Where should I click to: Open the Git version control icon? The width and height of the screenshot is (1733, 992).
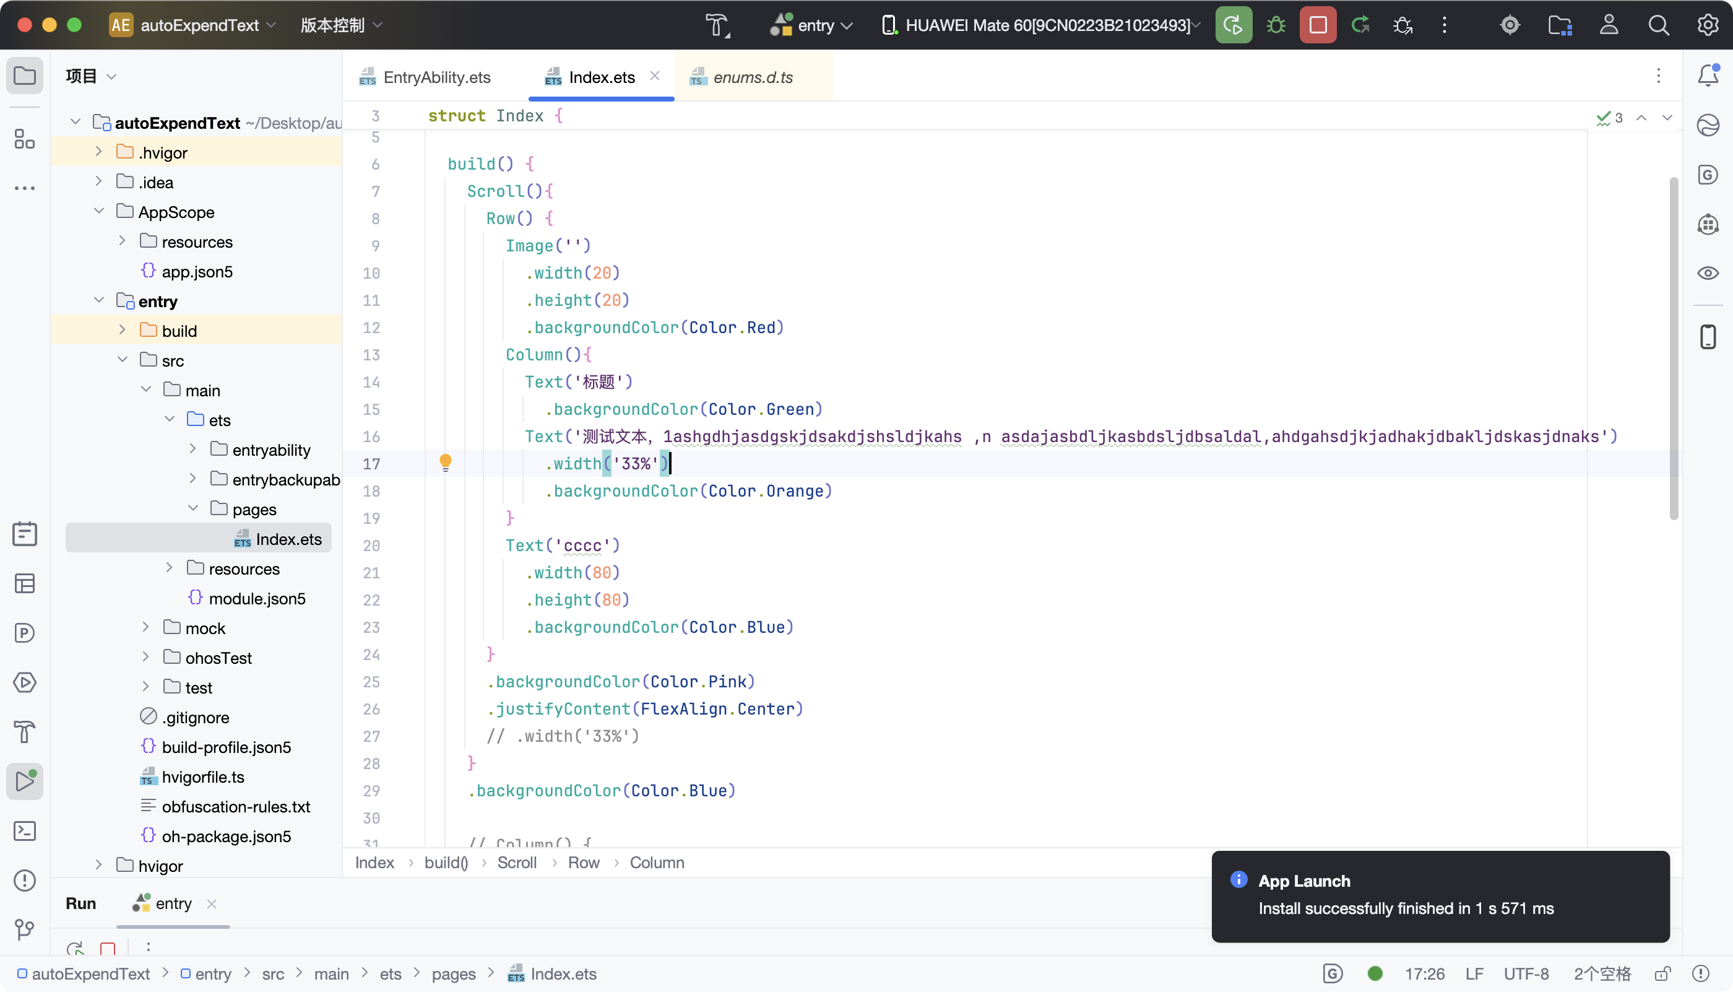pyautogui.click(x=25, y=929)
